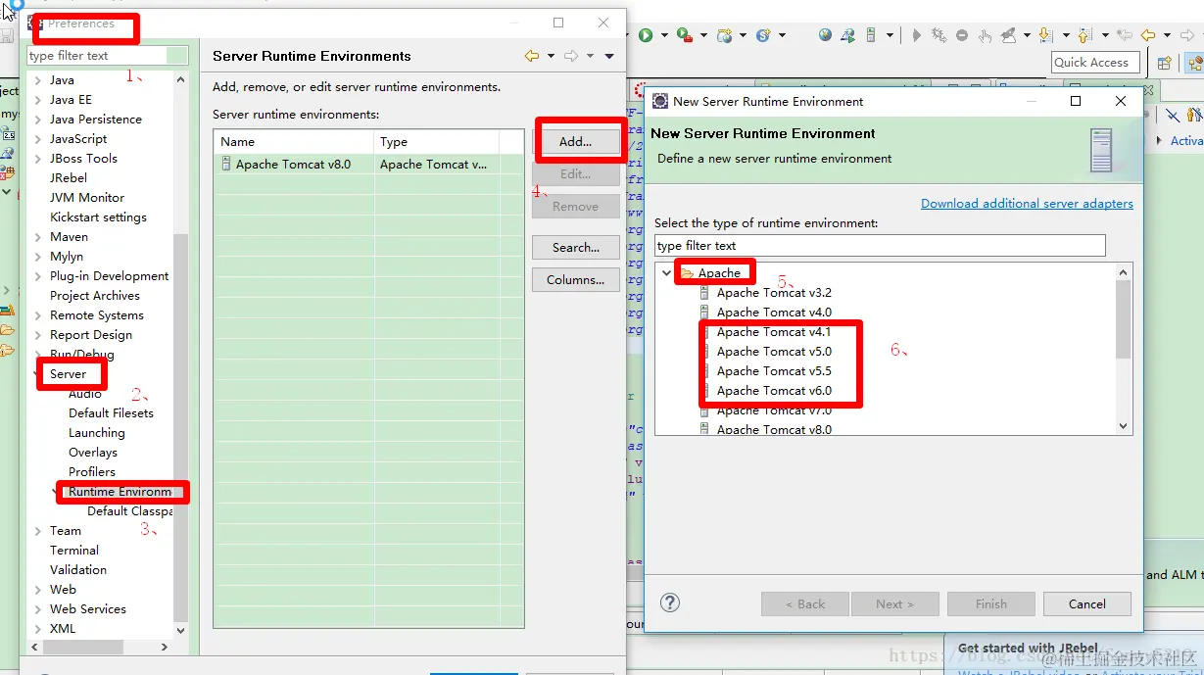The width and height of the screenshot is (1204, 675).
Task: Click the Previous Annotation up-arrow icon
Action: pos(1084,35)
